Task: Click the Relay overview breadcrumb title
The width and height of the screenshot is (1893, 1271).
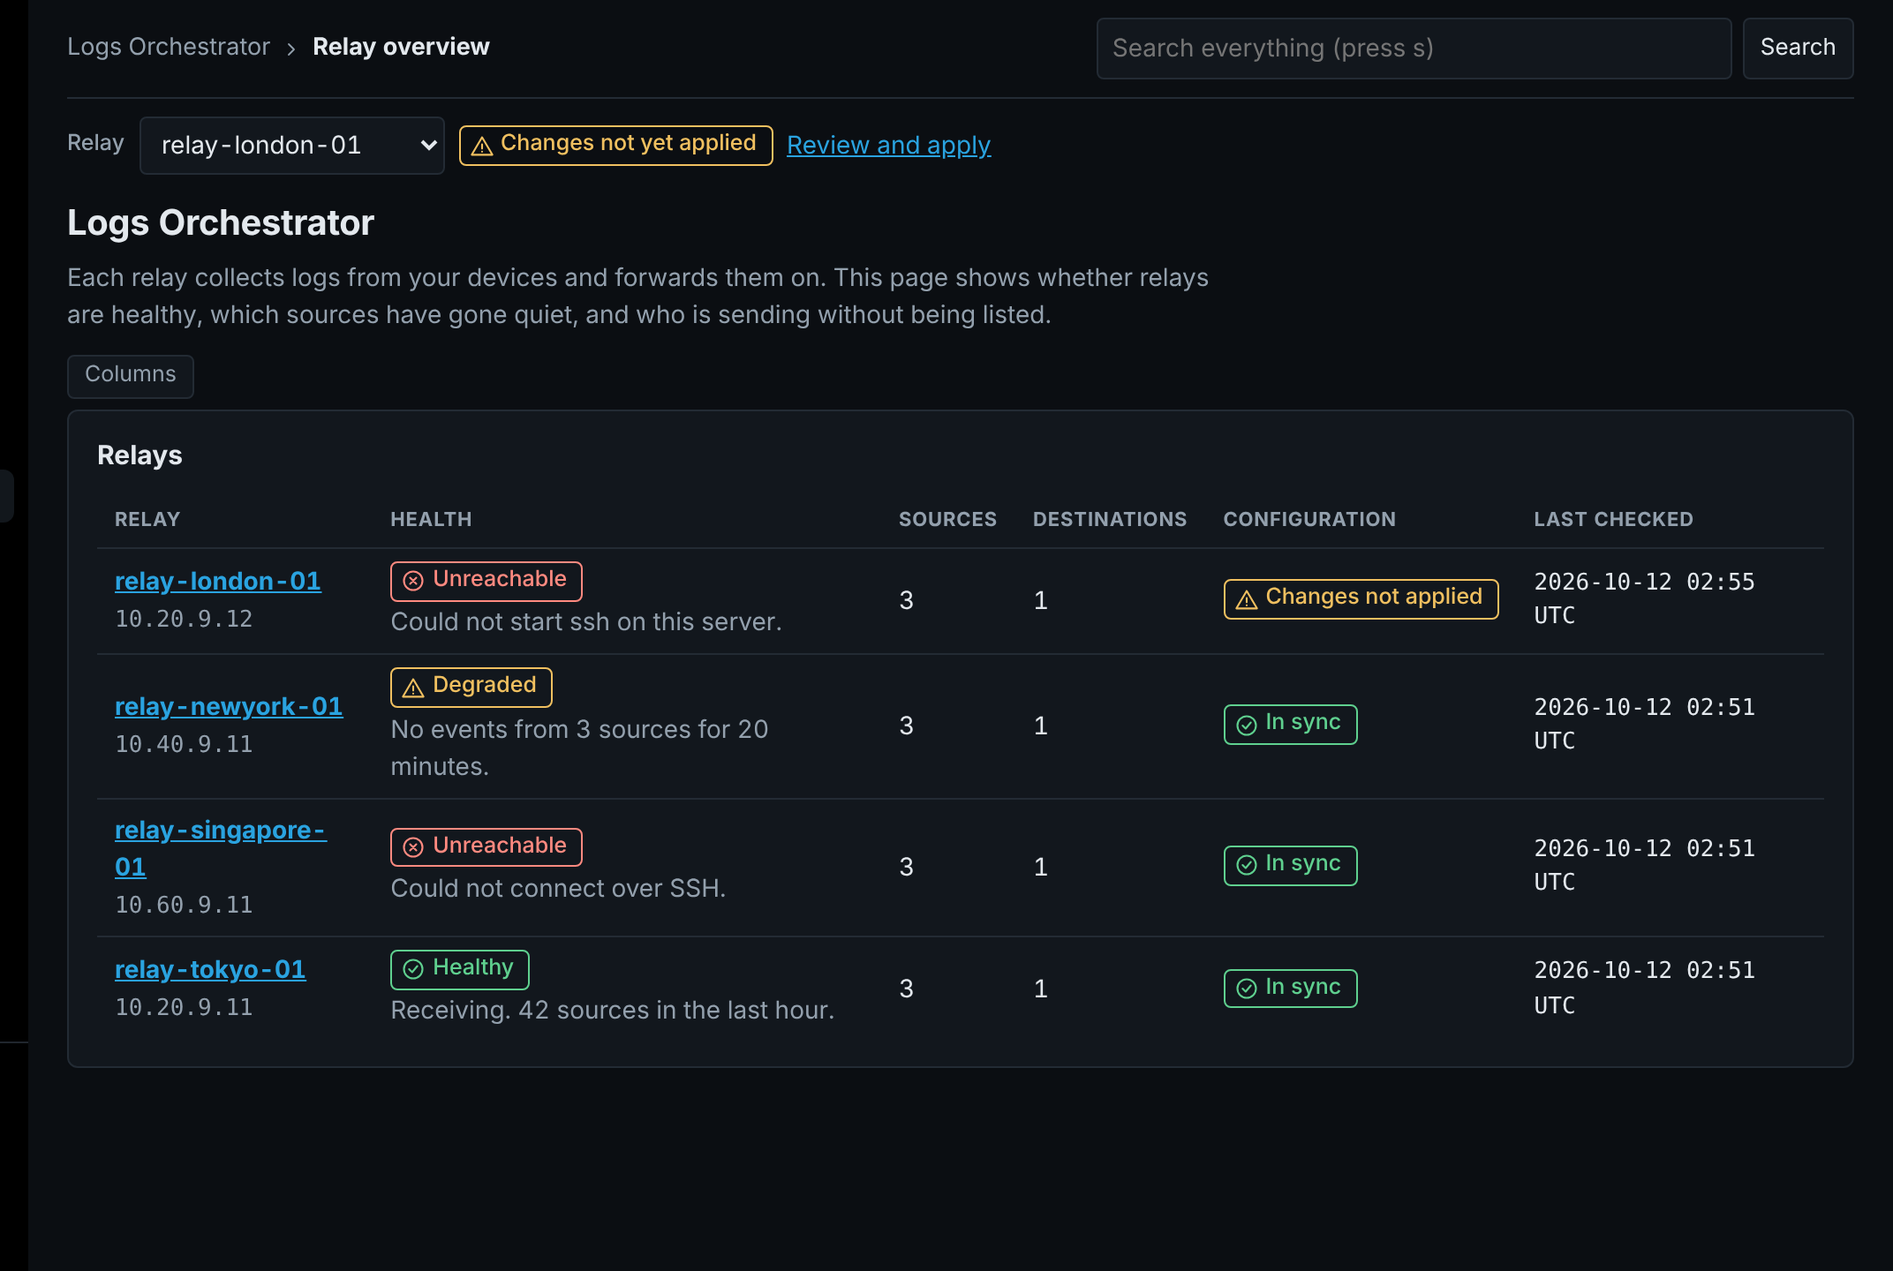Action: (x=401, y=47)
